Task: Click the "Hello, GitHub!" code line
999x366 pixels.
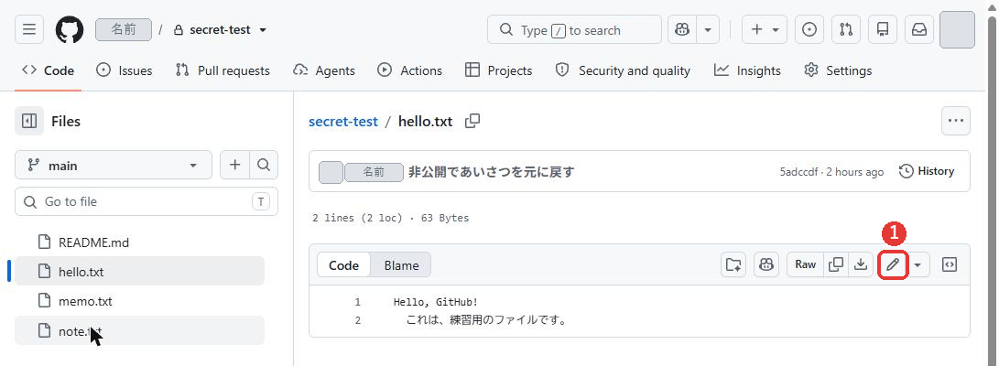Action: tap(436, 302)
